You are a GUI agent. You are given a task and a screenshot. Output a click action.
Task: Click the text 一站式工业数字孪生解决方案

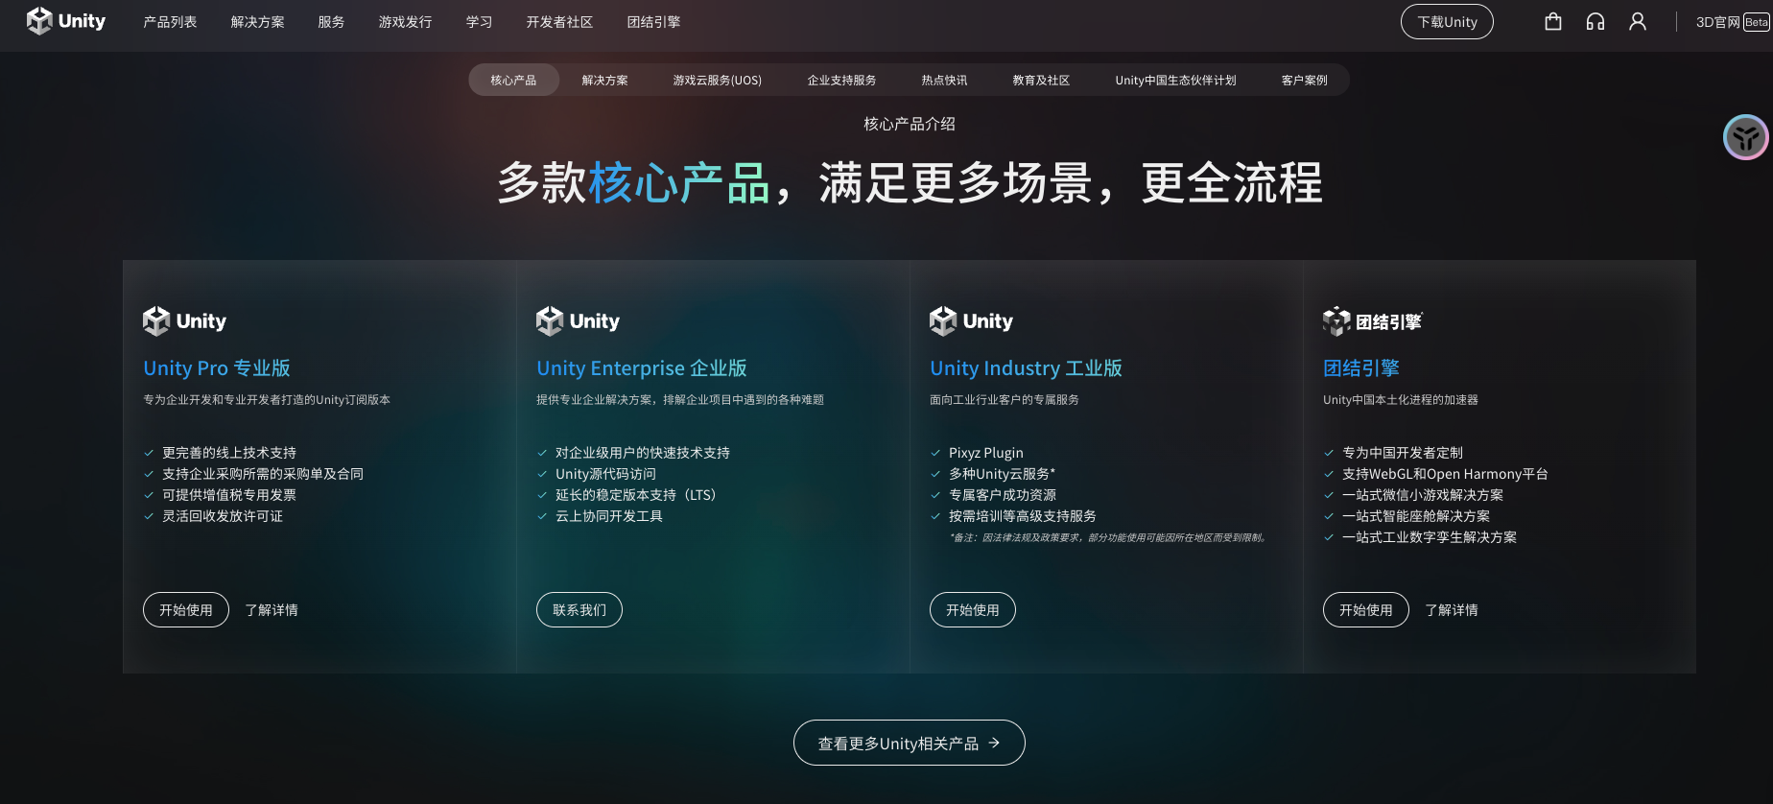(x=1430, y=537)
